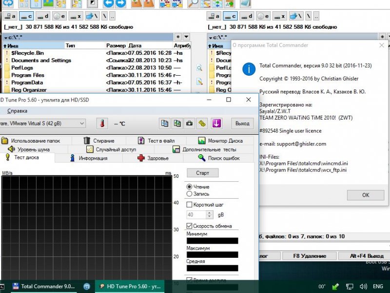Click the Total Commander reread/refresh toolbar icon
This screenshot has width=390, height=293.
[x=7, y=3]
